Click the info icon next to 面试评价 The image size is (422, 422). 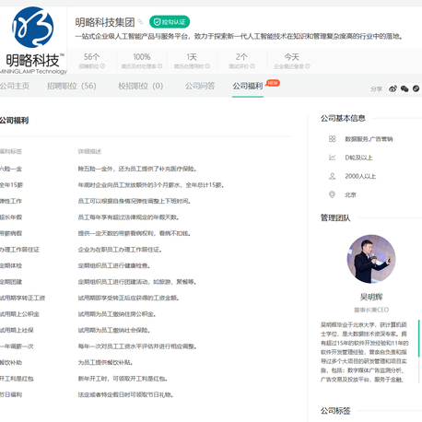(x=252, y=66)
